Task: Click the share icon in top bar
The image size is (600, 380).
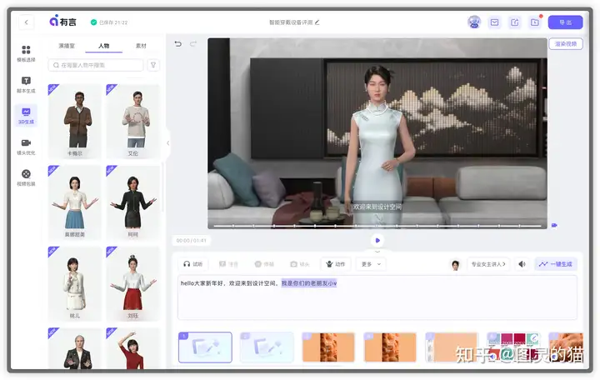Action: (x=515, y=22)
